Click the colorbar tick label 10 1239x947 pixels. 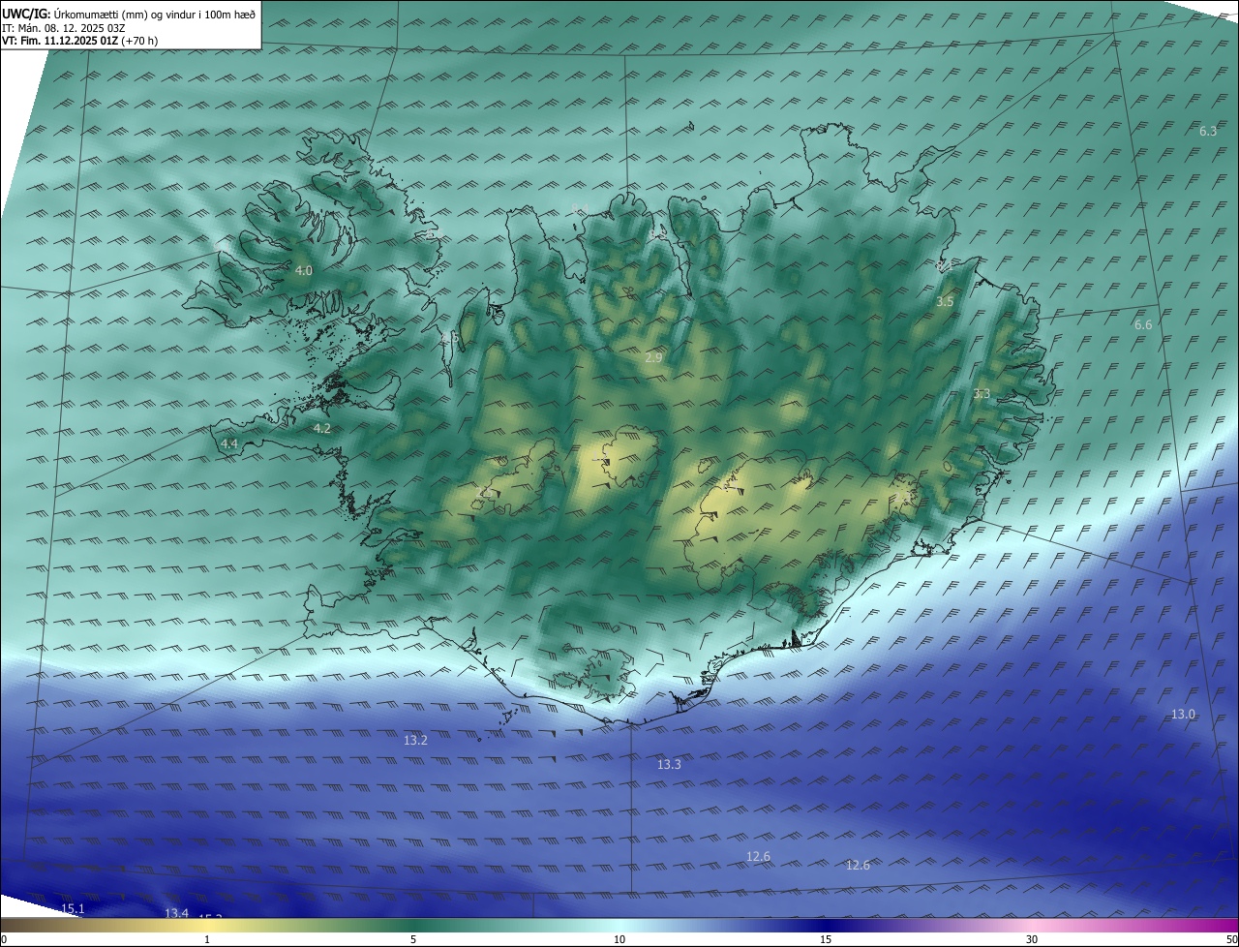(x=619, y=939)
